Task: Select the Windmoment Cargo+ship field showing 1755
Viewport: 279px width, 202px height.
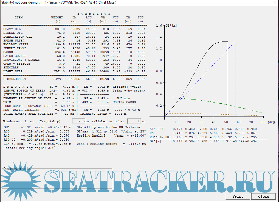Action: tap(78, 121)
